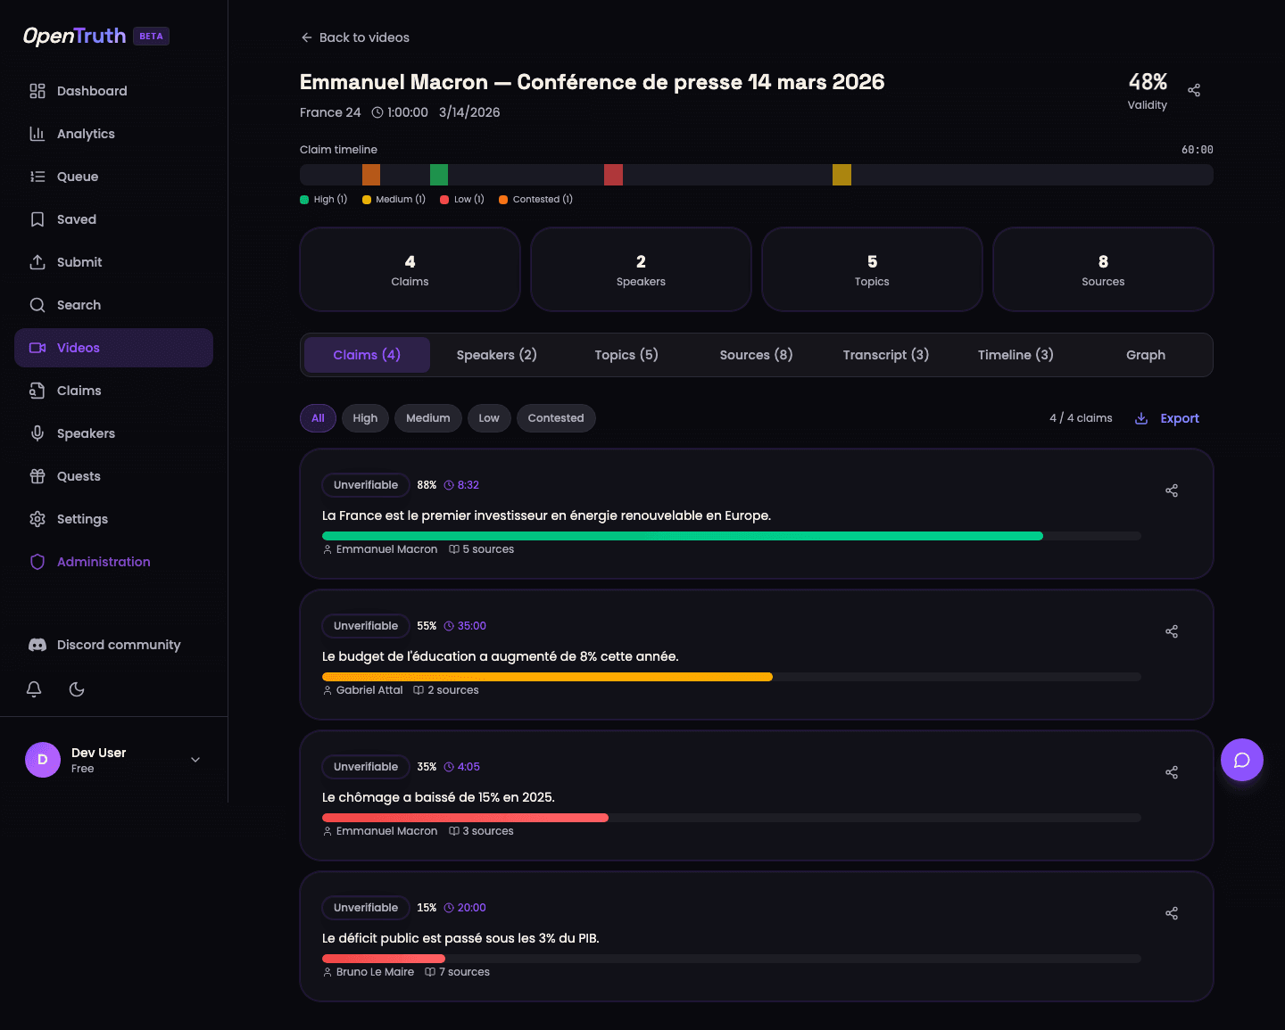Export the claims list
Viewport: 1285px width, 1030px height.
pyautogui.click(x=1166, y=418)
